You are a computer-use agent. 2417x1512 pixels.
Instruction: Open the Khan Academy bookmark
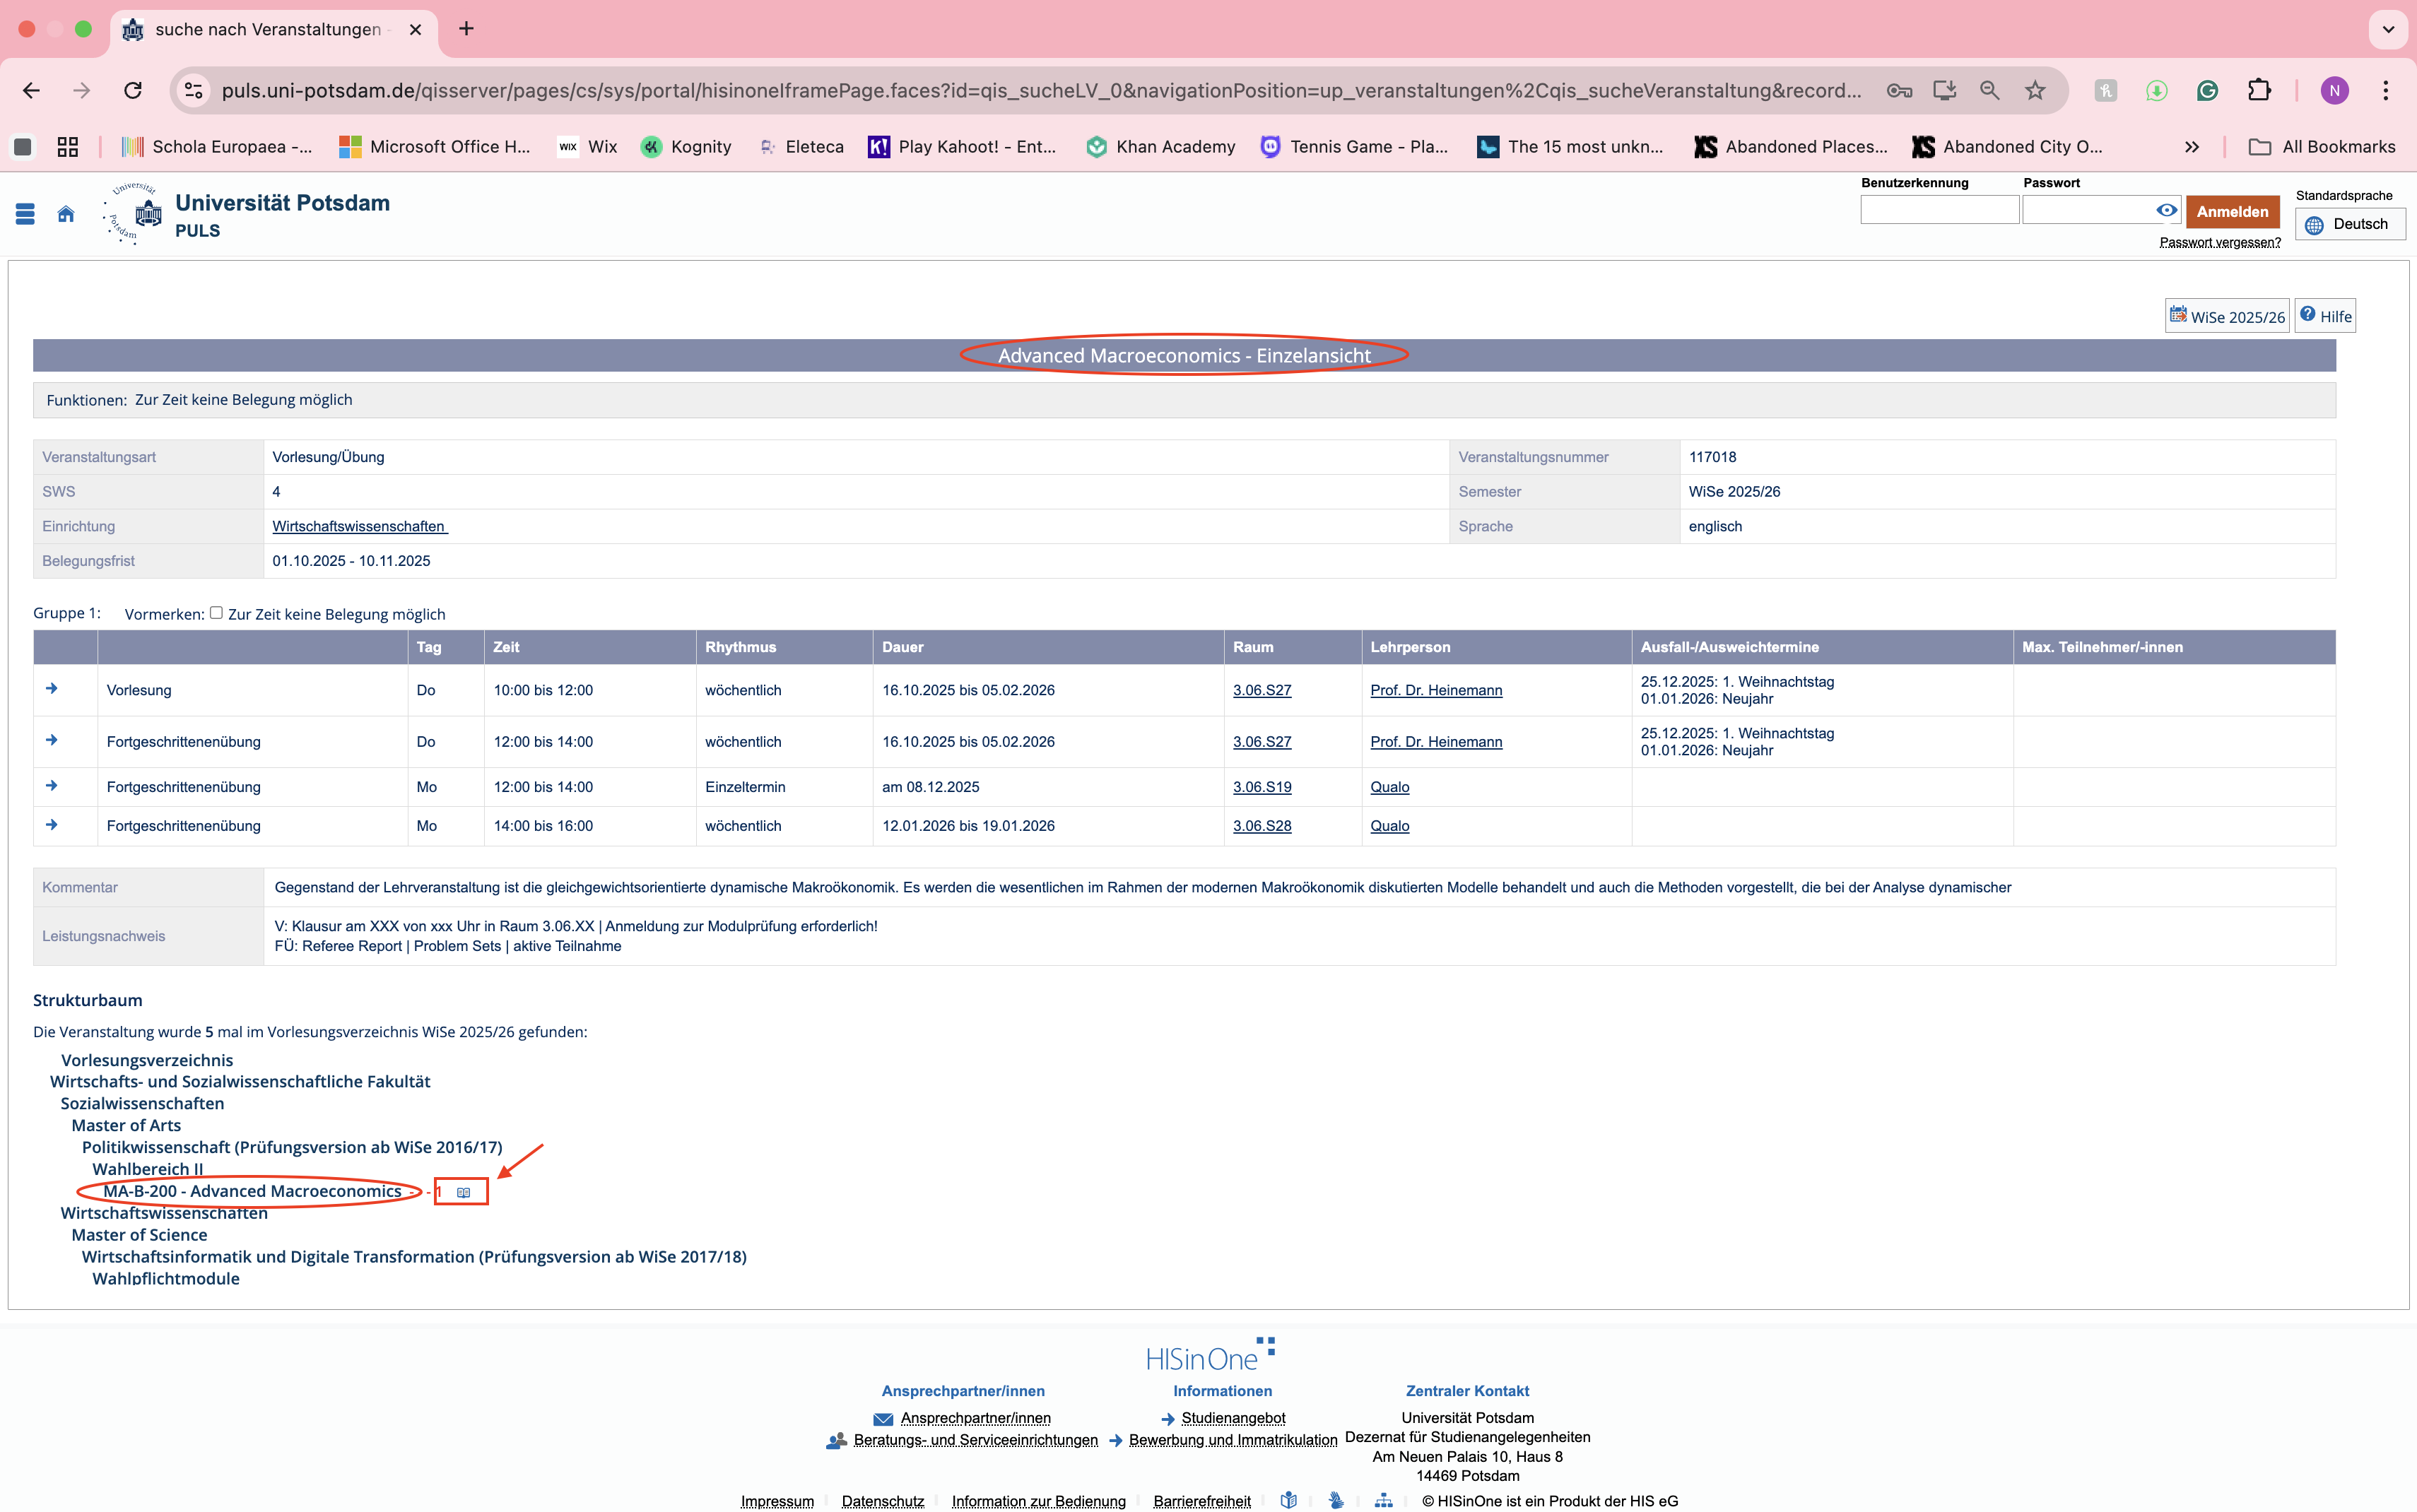[x=1161, y=147]
